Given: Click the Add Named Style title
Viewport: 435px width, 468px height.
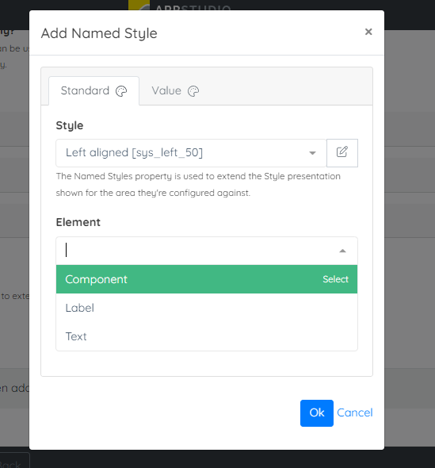Looking at the screenshot, I should 99,33.
